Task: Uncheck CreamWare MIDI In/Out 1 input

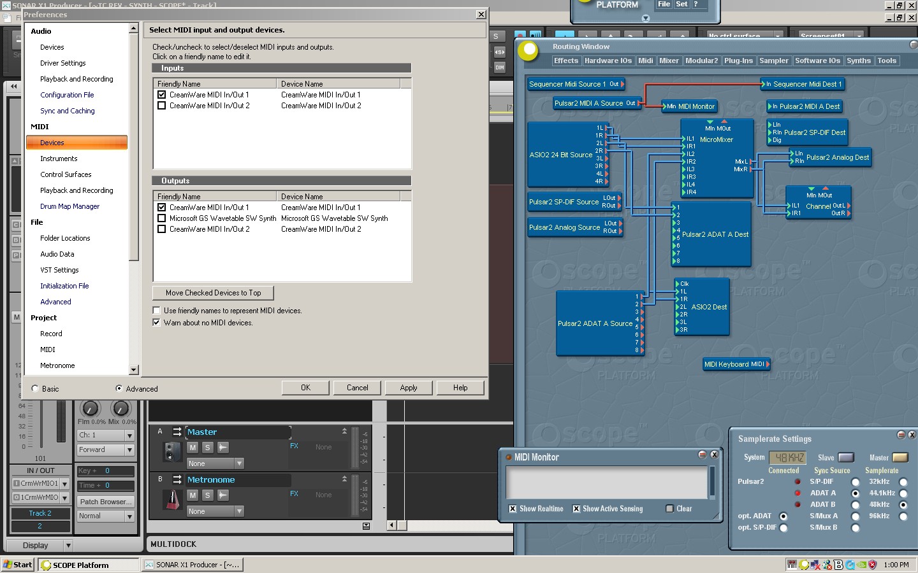Action: click(x=162, y=95)
